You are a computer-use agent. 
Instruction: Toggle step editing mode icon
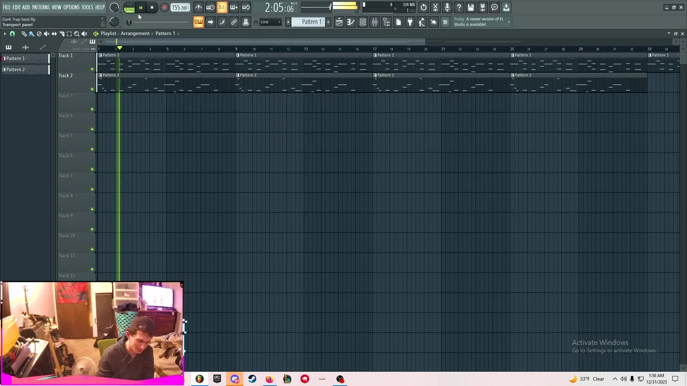point(222,22)
